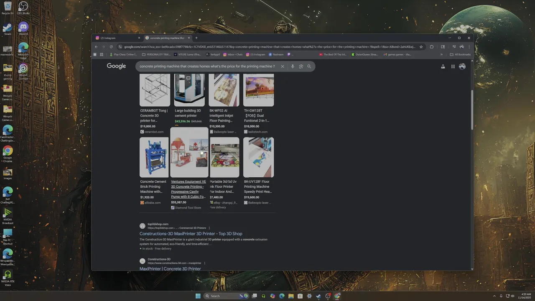Viewport: 535px width, 301px height.
Task: Launch Steam from the desktop
Action: pyautogui.click(x=8, y=29)
